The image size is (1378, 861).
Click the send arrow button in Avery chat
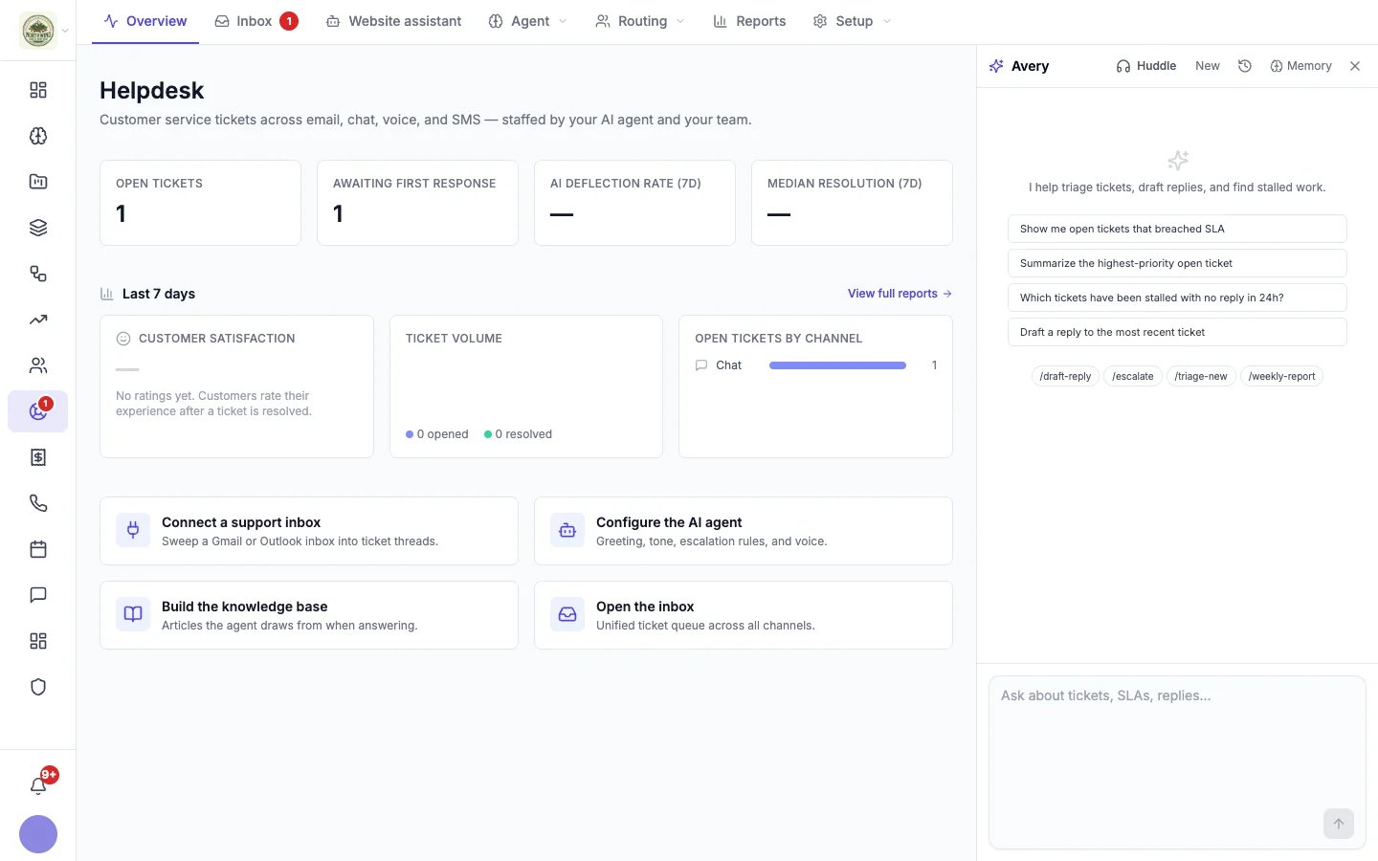coord(1339,824)
